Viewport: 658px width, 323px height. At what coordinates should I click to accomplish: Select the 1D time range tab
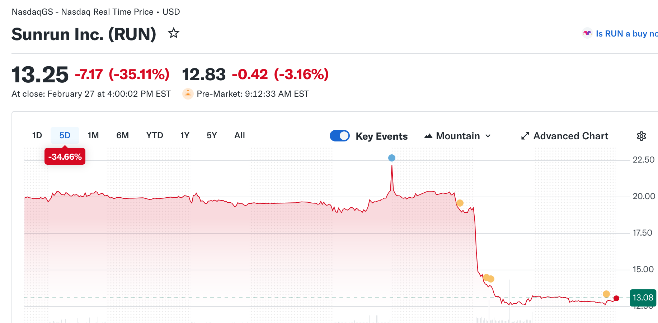coord(37,135)
